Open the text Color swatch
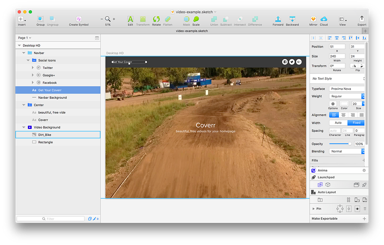 point(344,104)
